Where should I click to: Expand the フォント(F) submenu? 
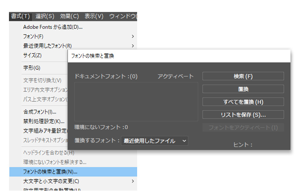click(33, 36)
